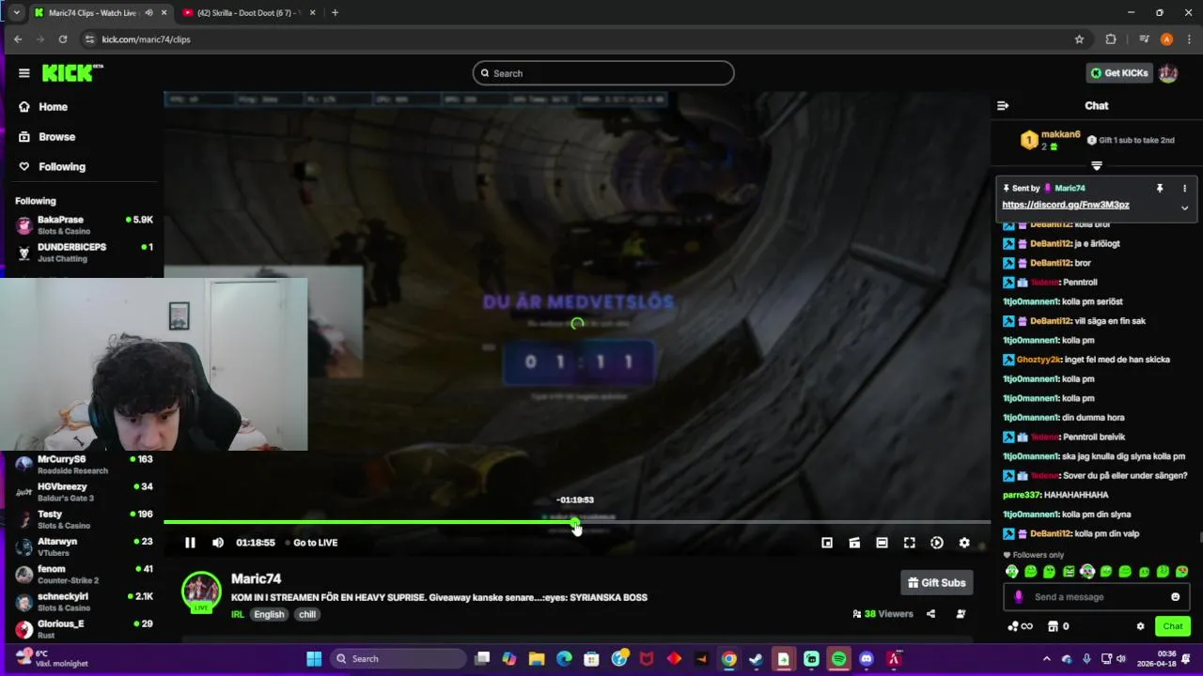Seek on the stream progress bar
Viewport: 1203px width, 676px height.
577,522
